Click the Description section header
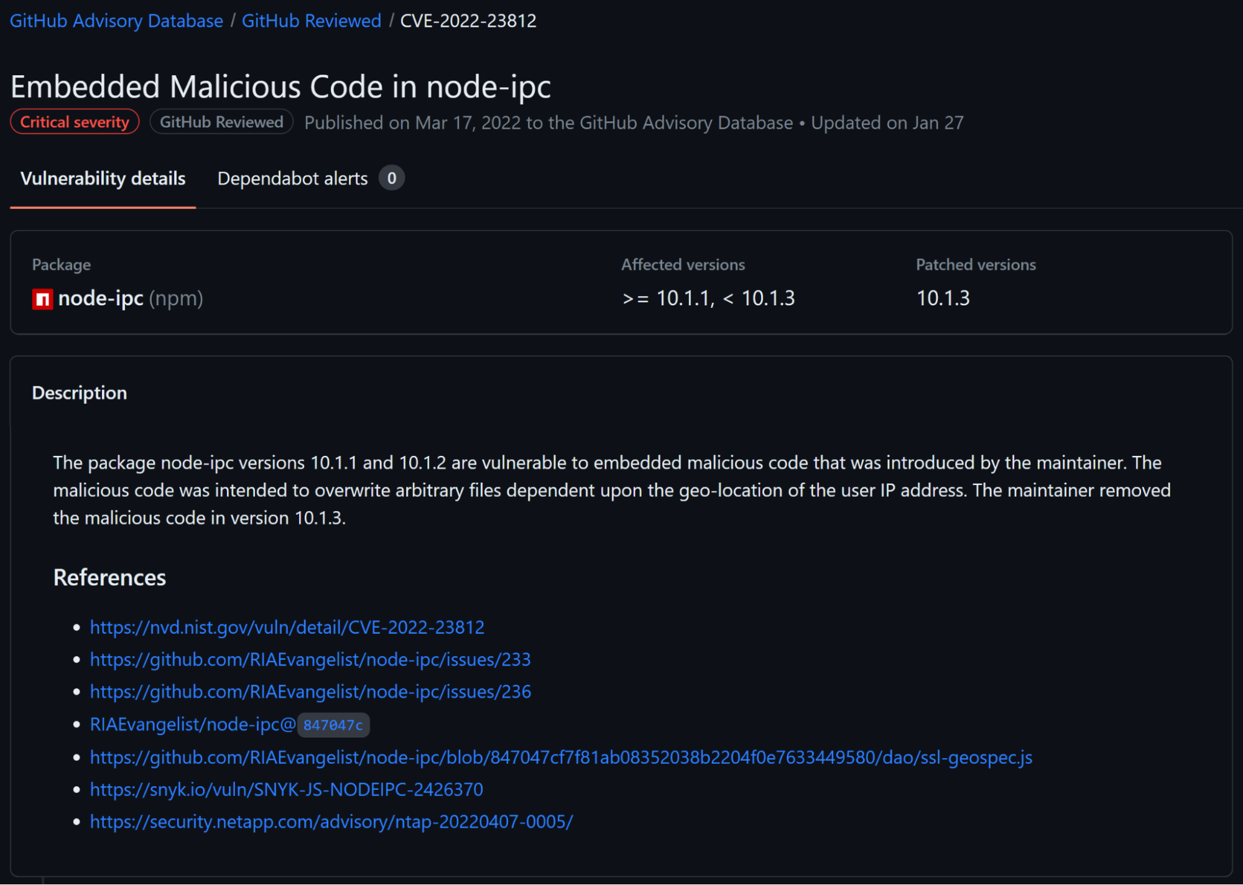This screenshot has width=1243, height=885. pyautogui.click(x=80, y=393)
